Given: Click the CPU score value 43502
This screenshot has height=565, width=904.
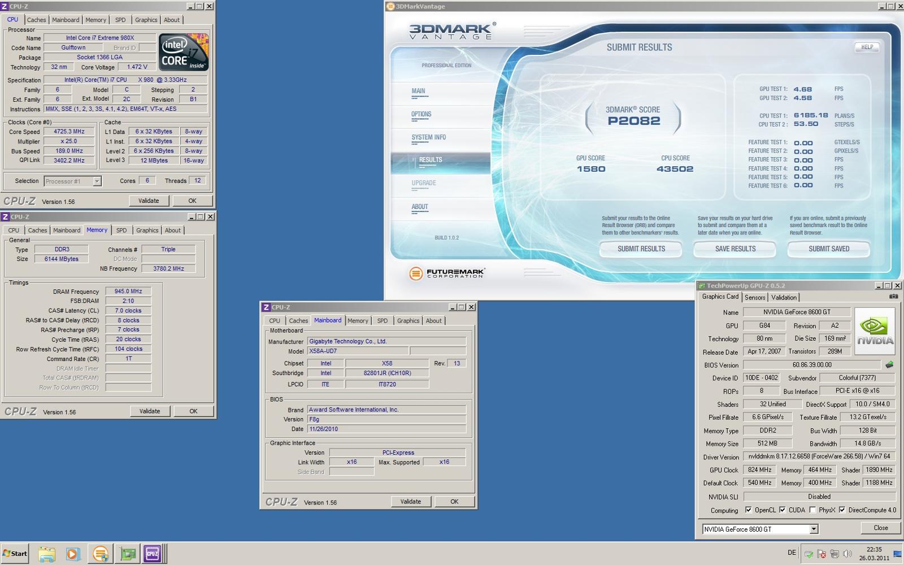Looking at the screenshot, I should pos(675,169).
